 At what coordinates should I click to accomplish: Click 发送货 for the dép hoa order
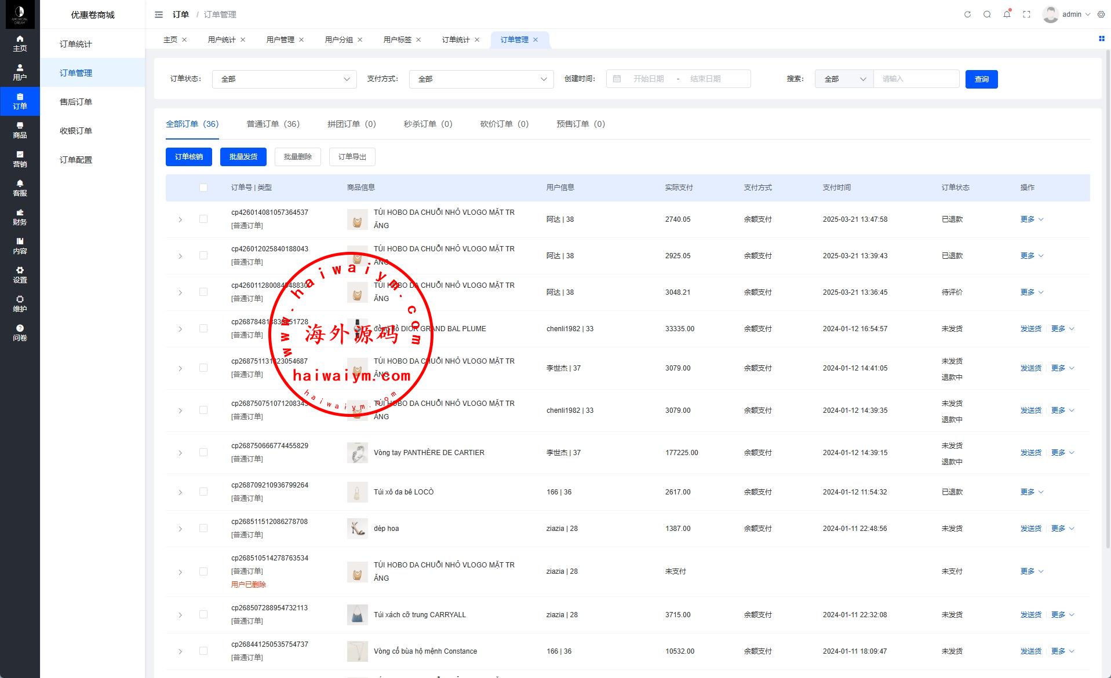pos(1030,529)
